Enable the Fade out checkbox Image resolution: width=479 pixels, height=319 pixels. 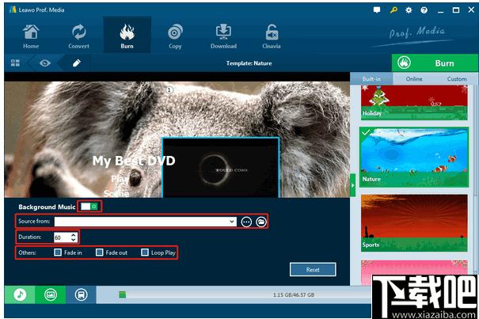(99, 253)
